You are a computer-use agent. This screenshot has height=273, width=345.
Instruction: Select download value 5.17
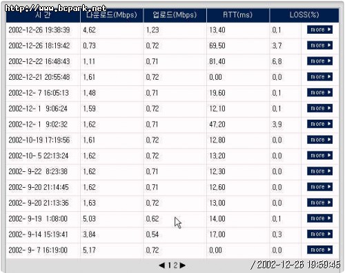pyautogui.click(x=89, y=250)
